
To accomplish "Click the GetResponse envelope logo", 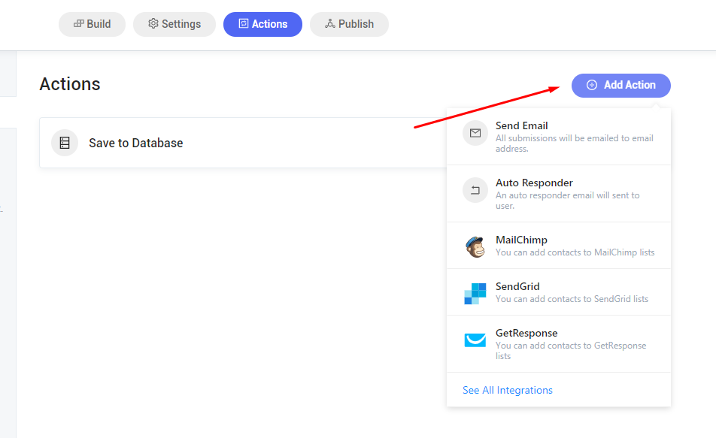I will pyautogui.click(x=475, y=340).
